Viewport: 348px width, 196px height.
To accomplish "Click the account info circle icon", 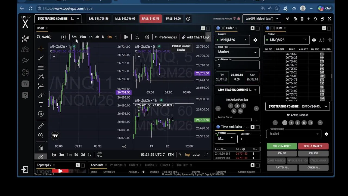I will (188, 19).
